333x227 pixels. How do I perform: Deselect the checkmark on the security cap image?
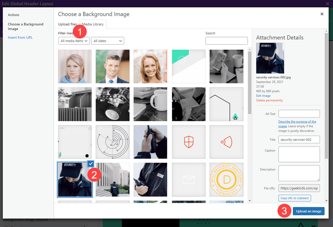pos(90,163)
